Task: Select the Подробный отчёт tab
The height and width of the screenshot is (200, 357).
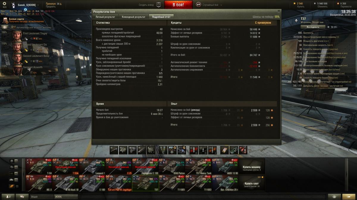Action: pos(161,17)
